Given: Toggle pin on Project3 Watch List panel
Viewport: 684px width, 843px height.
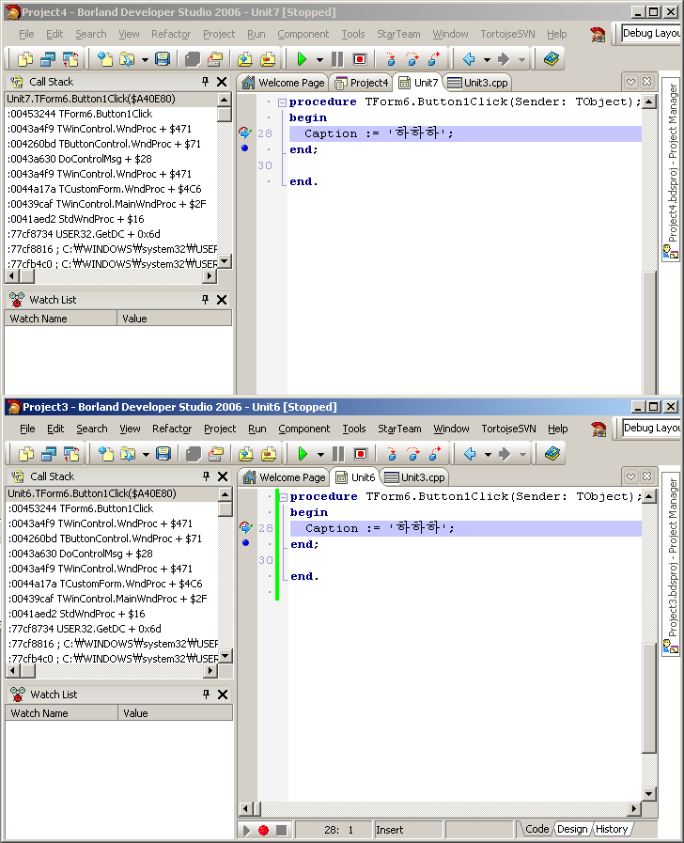Looking at the screenshot, I should pos(206,695).
